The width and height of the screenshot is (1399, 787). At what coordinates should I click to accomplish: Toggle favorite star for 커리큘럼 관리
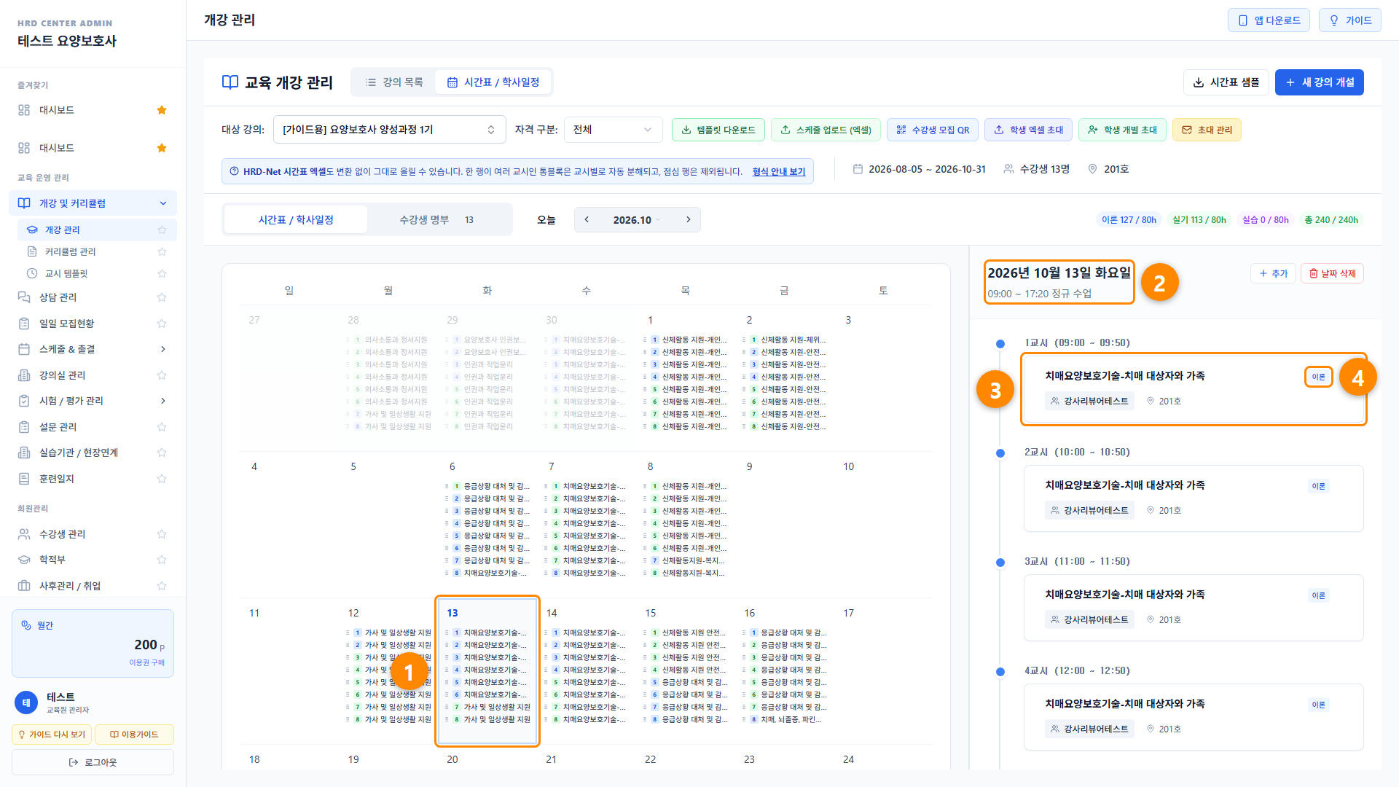point(162,251)
